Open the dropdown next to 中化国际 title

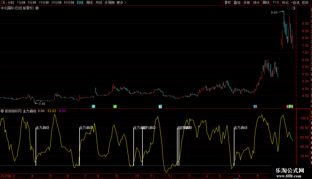coord(37,8)
